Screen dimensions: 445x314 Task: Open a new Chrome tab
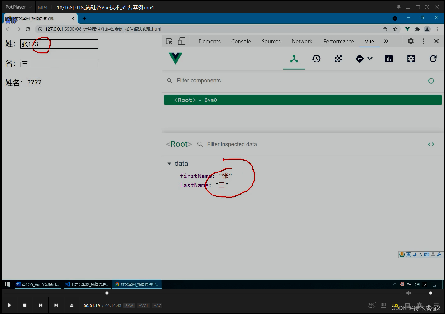(84, 18)
